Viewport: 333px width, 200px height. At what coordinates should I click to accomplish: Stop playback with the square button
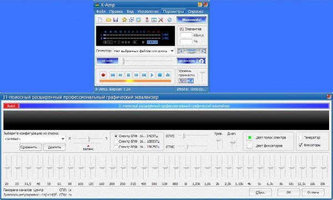pyautogui.click(x=160, y=75)
